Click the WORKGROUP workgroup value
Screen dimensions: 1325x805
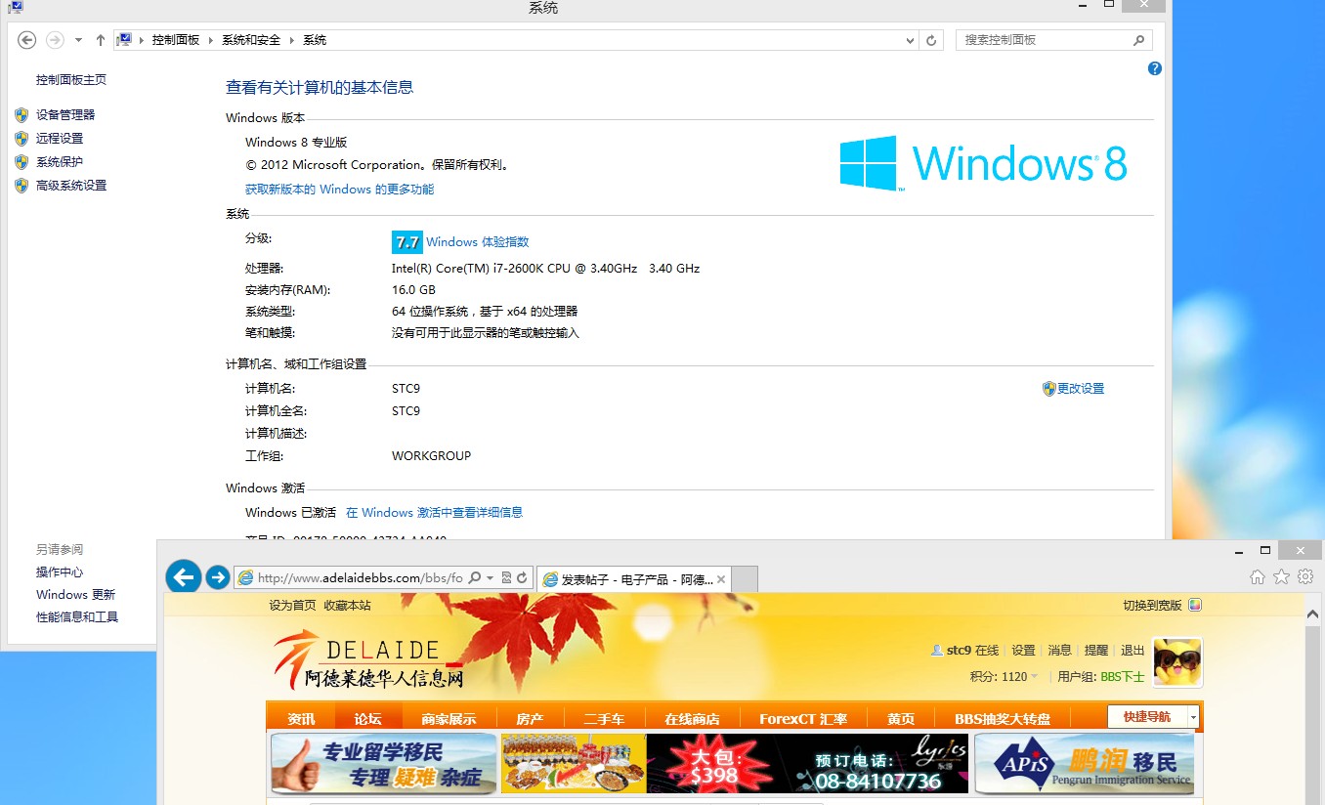[x=431, y=456]
